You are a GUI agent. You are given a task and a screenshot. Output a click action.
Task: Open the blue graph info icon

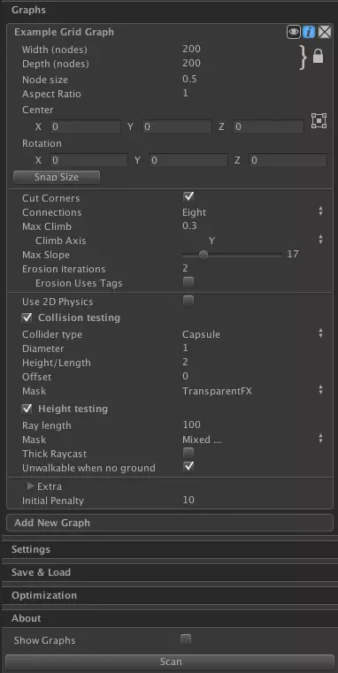click(x=309, y=32)
